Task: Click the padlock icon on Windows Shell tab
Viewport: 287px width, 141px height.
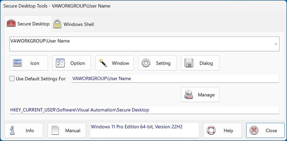Action: point(57,24)
